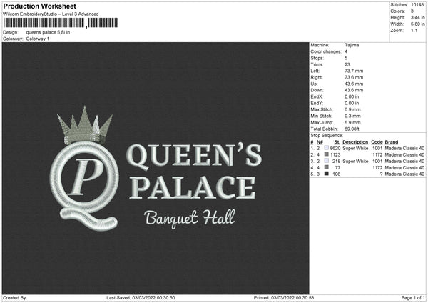This screenshot has width=428, height=303.
Task: Click the Min Stitch value '0.3 mm'
Action: (x=352, y=116)
